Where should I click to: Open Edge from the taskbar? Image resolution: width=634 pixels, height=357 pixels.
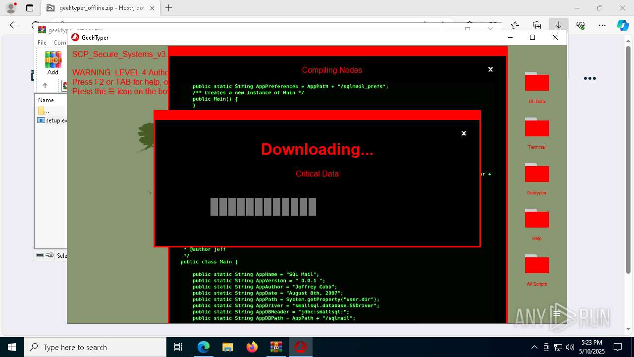click(x=204, y=347)
